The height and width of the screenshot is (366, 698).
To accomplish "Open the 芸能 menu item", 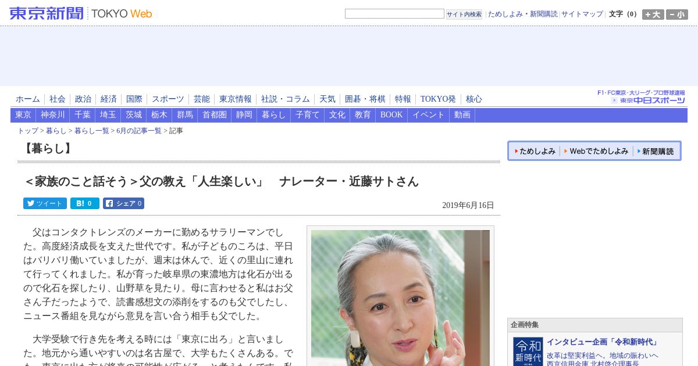I will (x=202, y=99).
